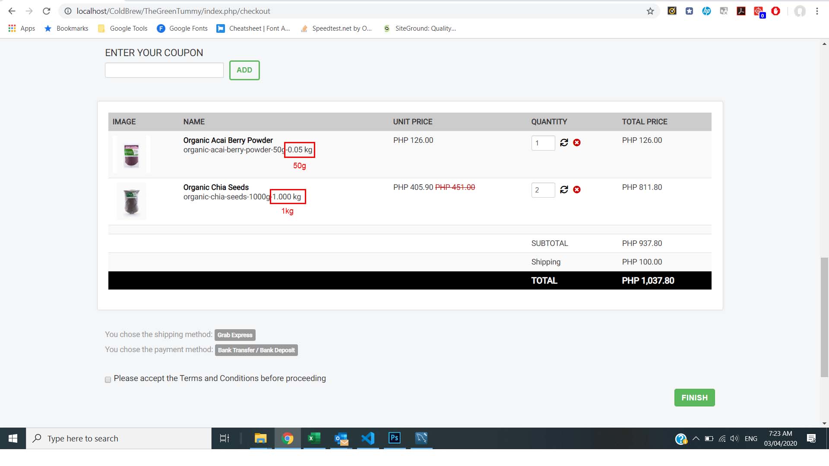
Task: Go back to previous page
Action: pyautogui.click(x=12, y=11)
